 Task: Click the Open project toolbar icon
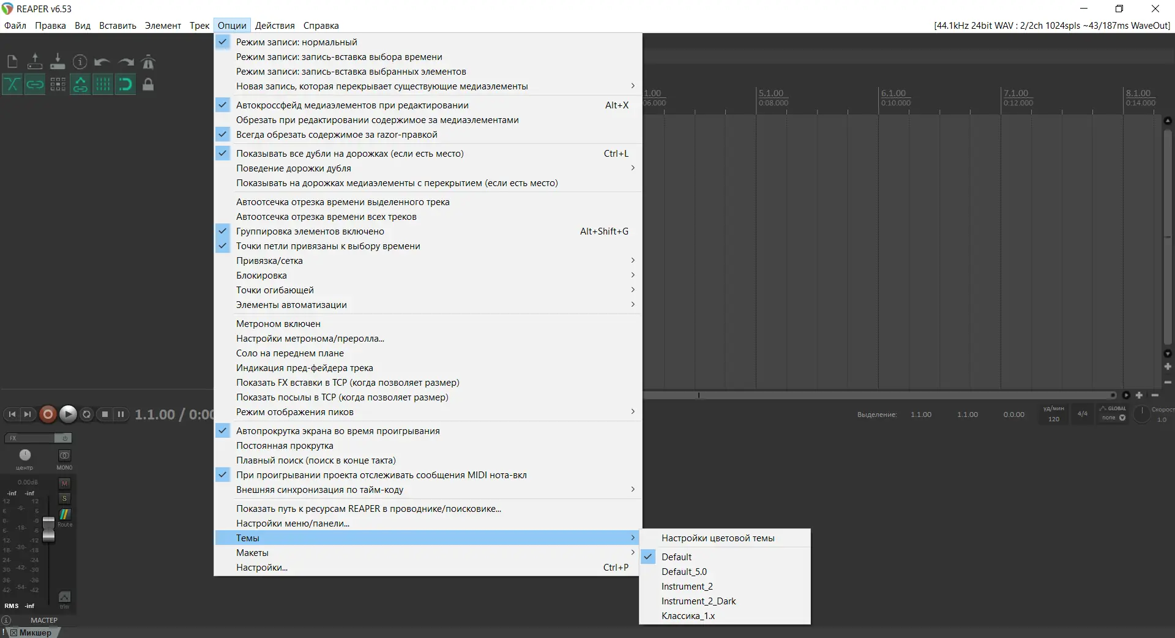coord(35,61)
